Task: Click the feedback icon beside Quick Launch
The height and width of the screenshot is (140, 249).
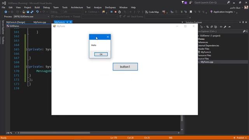Action: click(191, 3)
